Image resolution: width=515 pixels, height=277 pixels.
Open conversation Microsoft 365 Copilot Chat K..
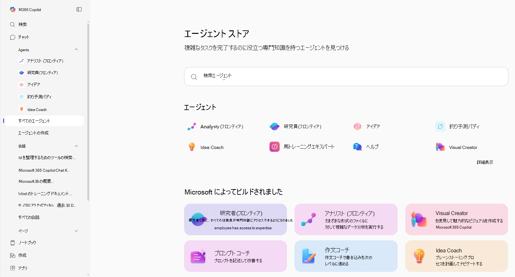44,170
